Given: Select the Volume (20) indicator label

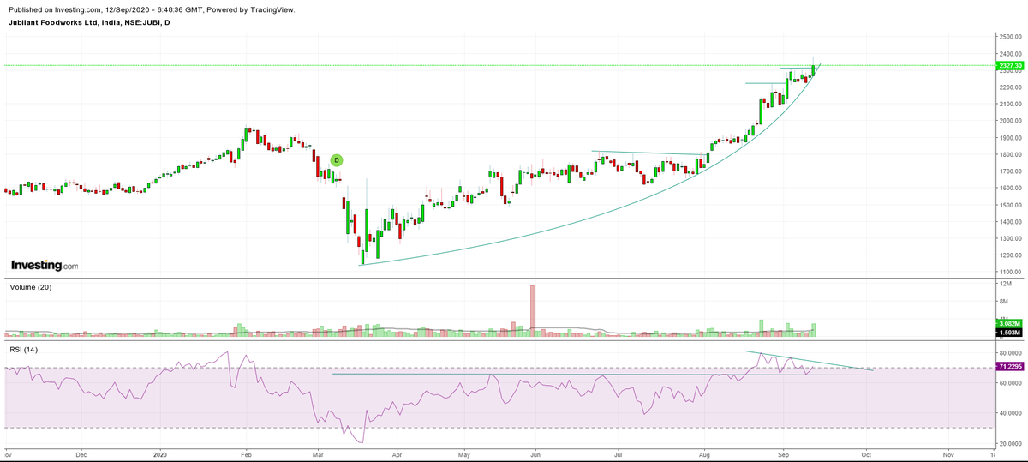Looking at the screenshot, I should (x=31, y=287).
